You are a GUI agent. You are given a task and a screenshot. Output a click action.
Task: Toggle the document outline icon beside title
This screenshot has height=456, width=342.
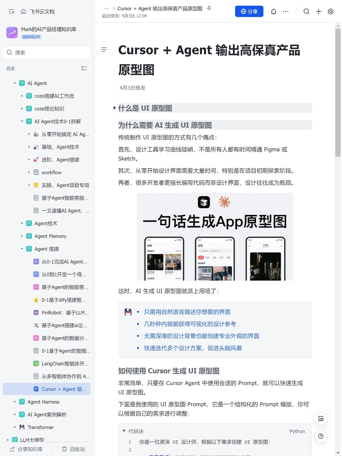coord(104,50)
